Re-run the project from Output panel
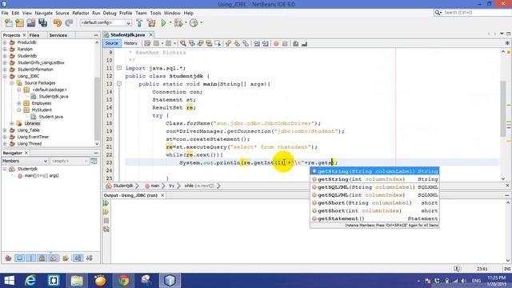512x288 pixels. 106,203
